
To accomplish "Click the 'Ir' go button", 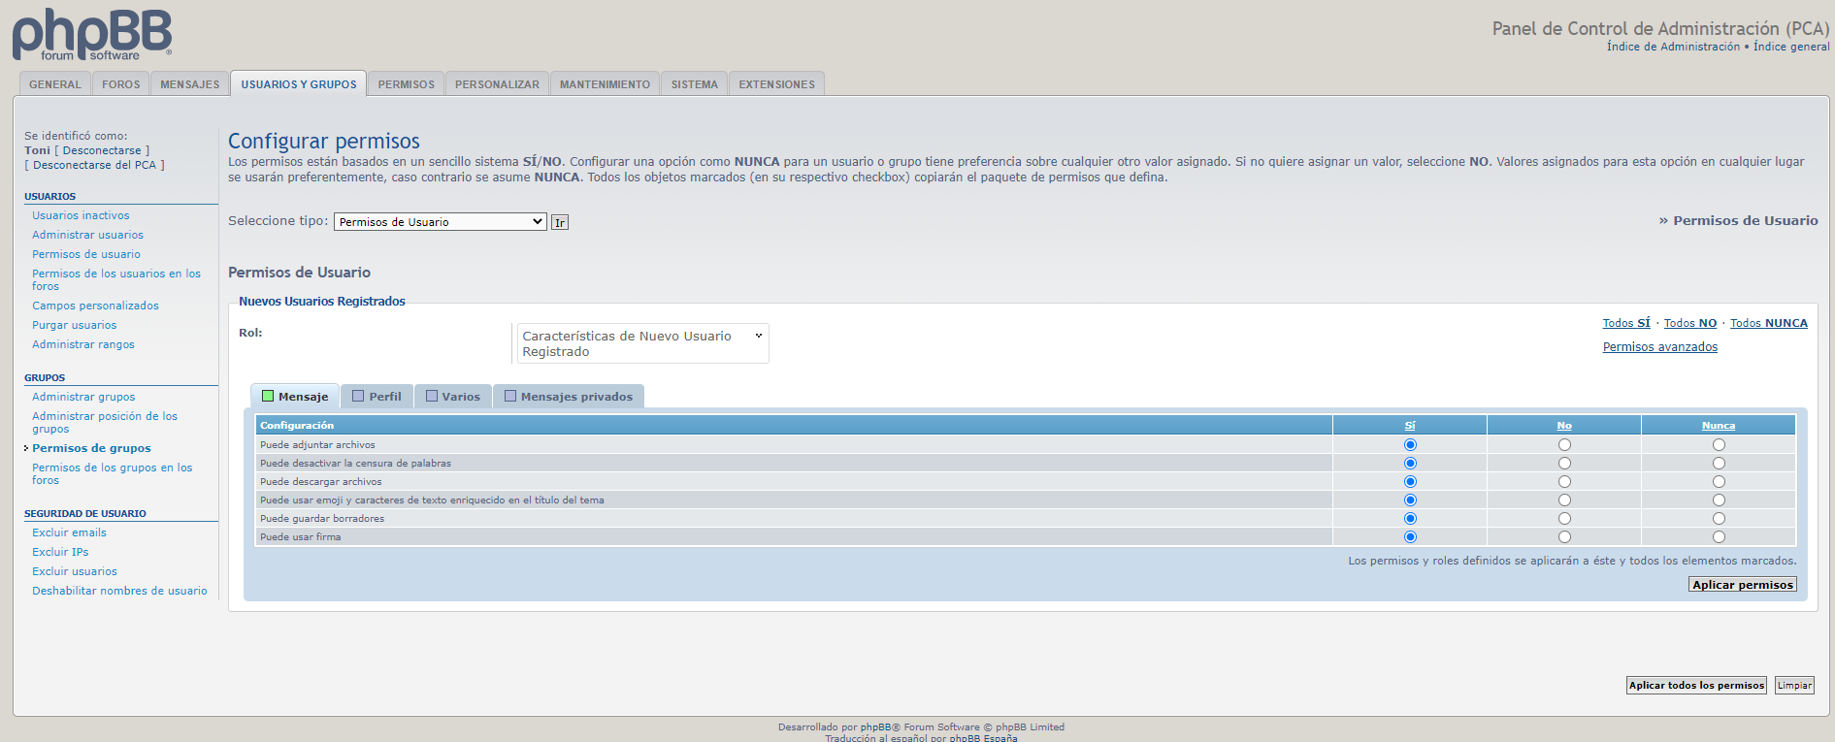I will point(560,223).
